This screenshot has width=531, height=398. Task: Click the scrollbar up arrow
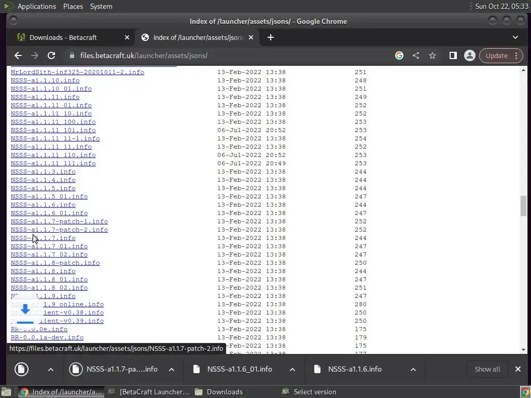[524, 70]
